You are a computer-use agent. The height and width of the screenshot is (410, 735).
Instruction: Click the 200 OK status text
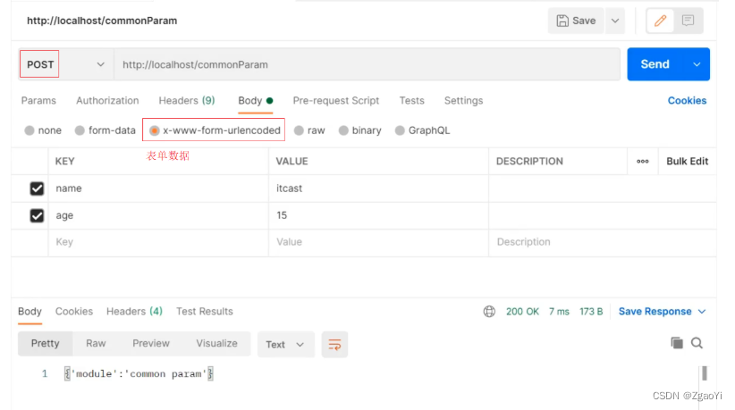522,312
